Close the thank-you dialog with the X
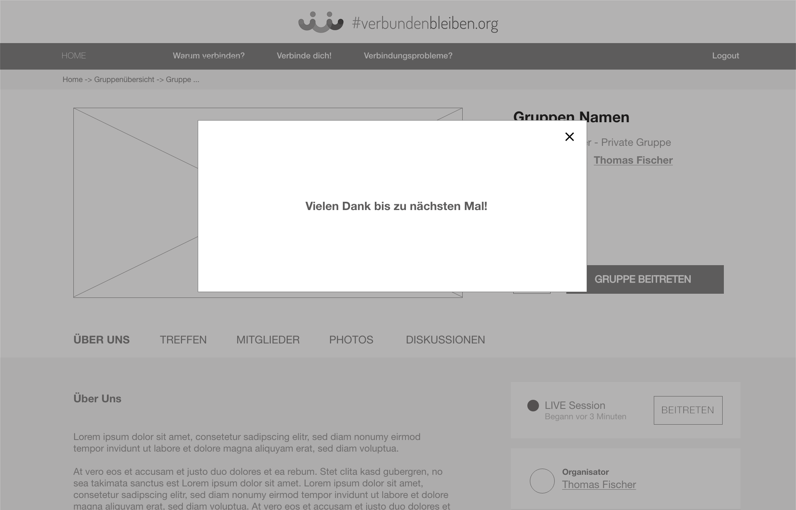The image size is (796, 510). click(569, 137)
